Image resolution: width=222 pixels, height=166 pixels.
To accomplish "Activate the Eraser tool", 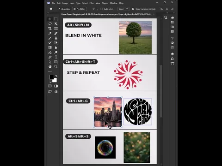I will (x=56, y=43).
